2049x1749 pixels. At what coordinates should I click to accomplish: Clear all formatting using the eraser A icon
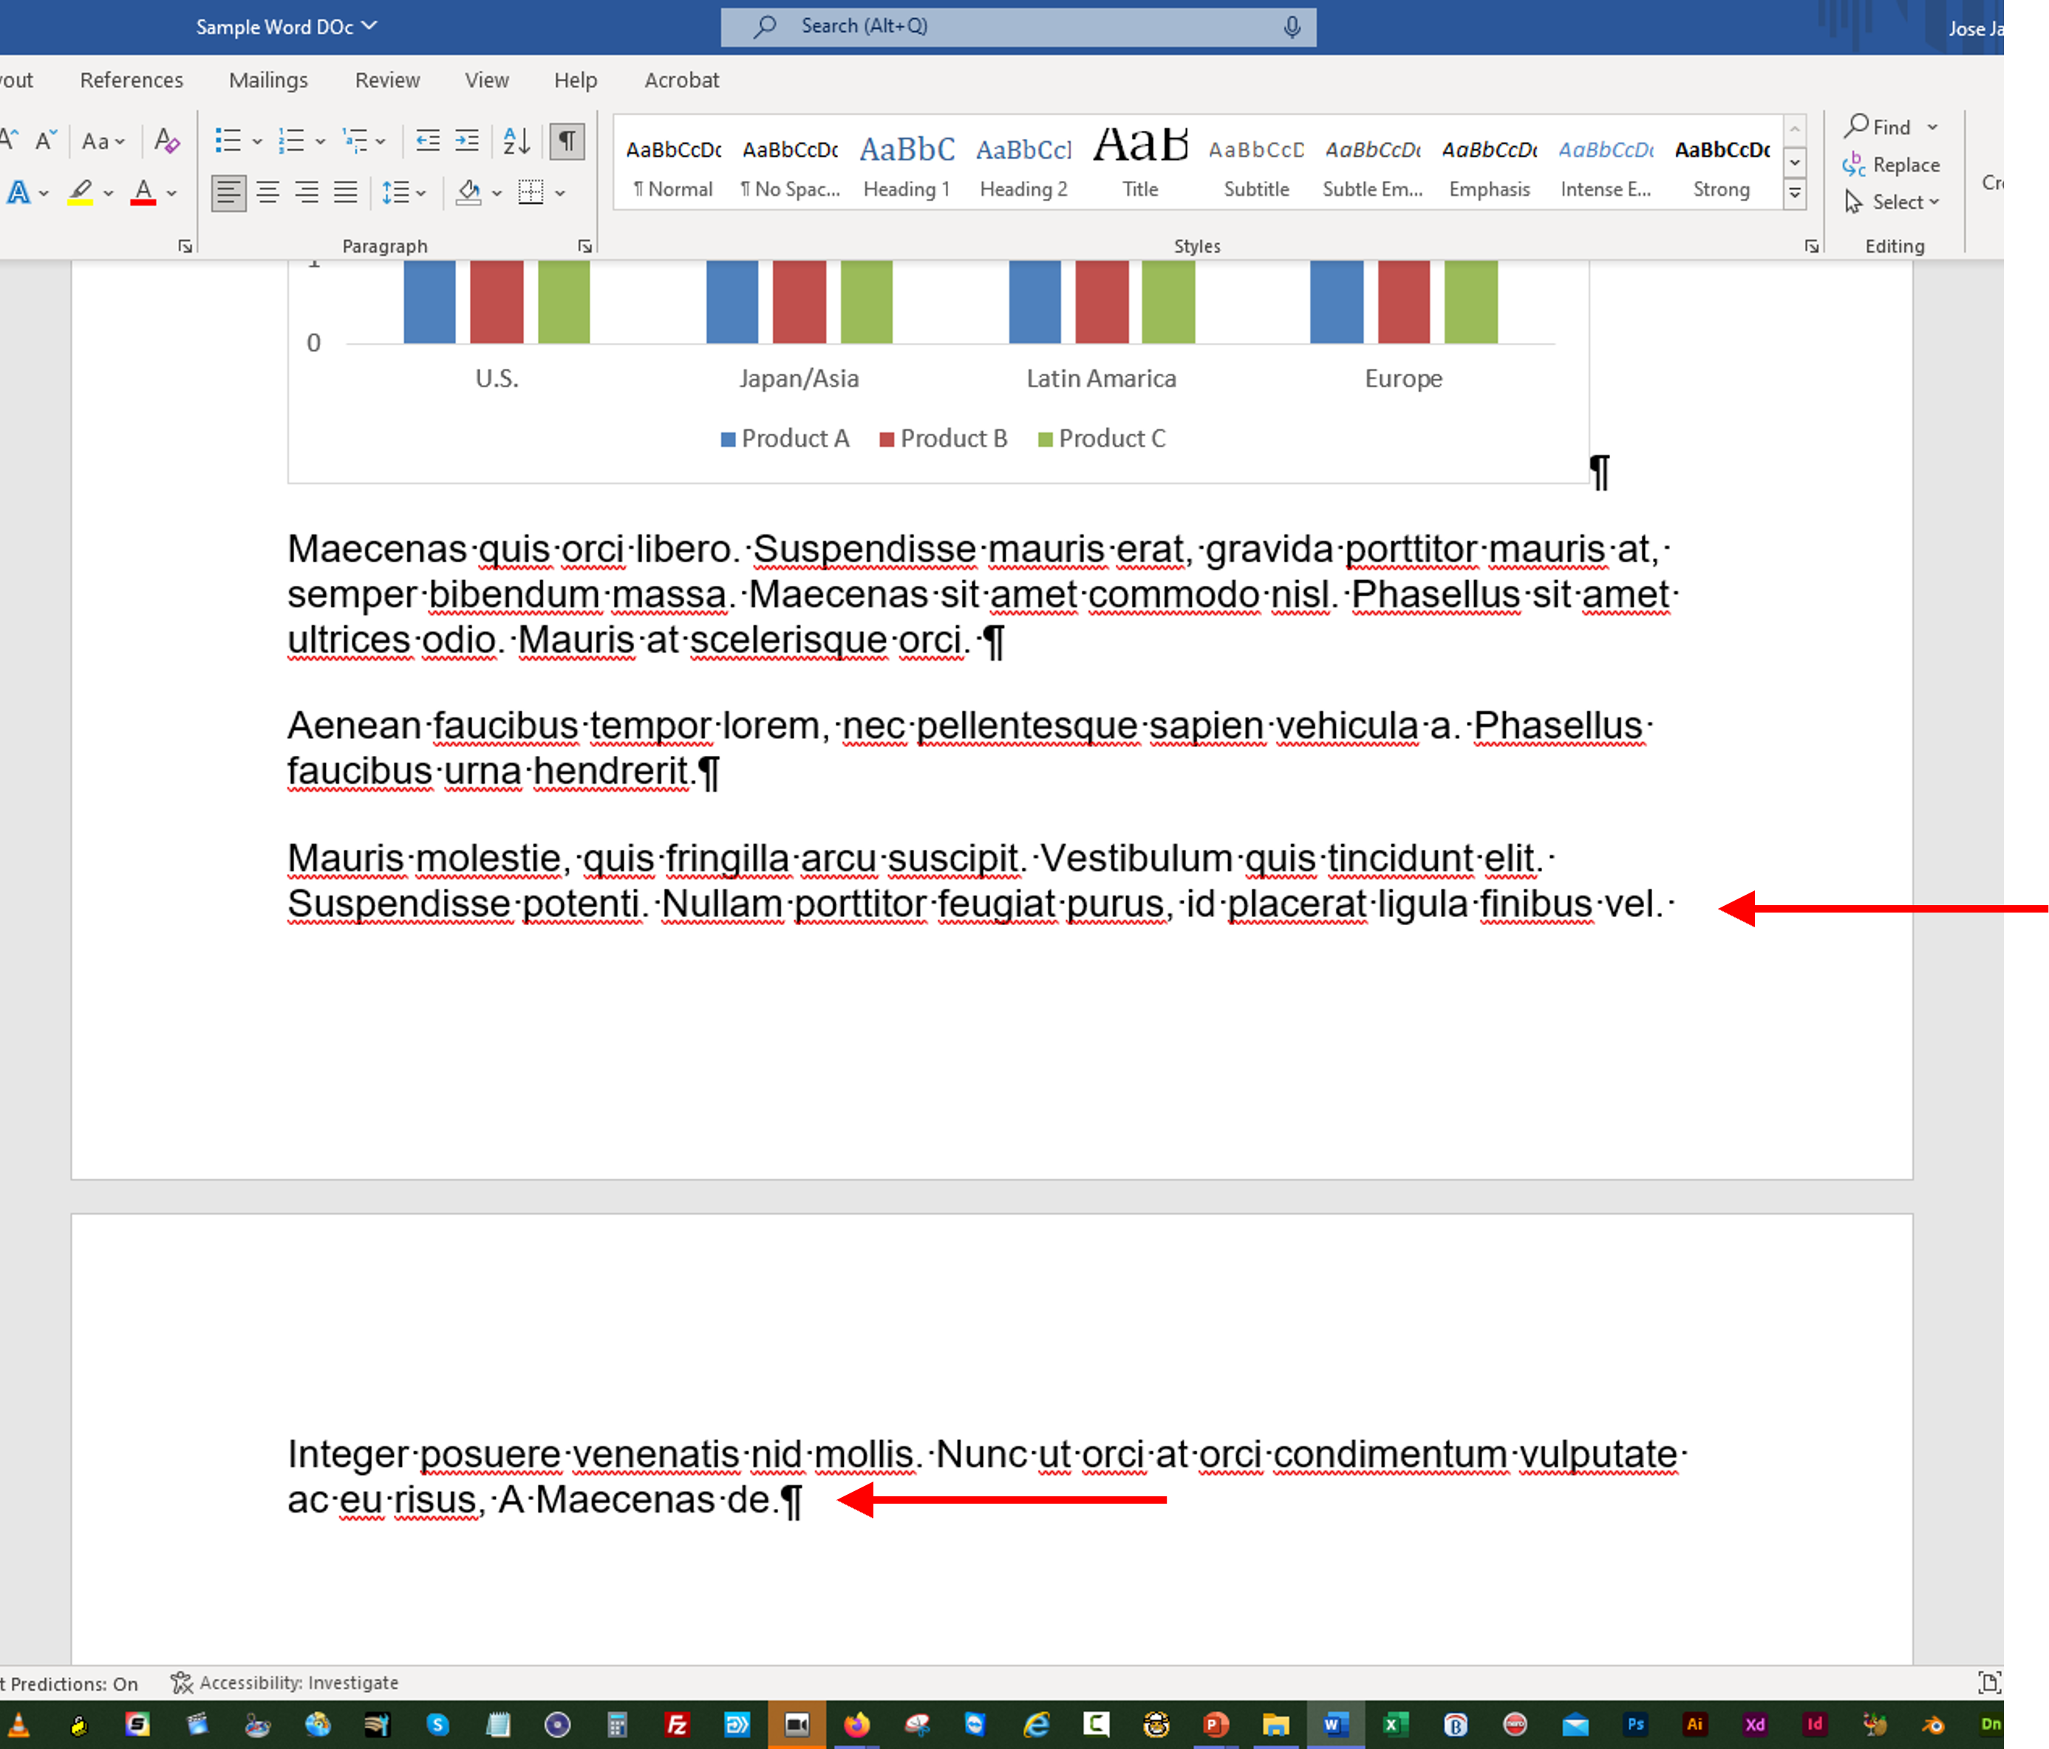167,140
